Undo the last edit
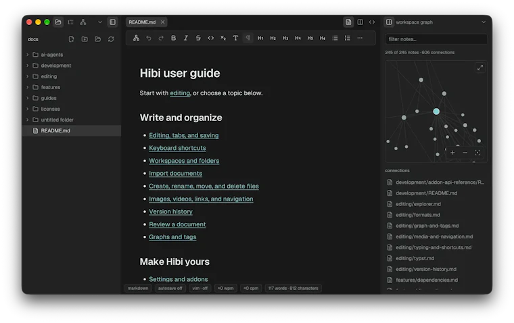The height and width of the screenshot is (323, 514). (149, 38)
